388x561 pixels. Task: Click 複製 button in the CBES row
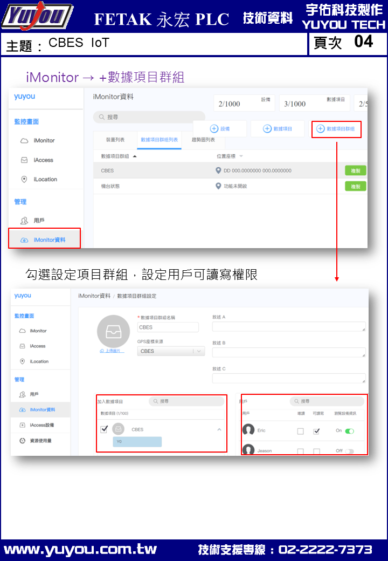point(356,170)
